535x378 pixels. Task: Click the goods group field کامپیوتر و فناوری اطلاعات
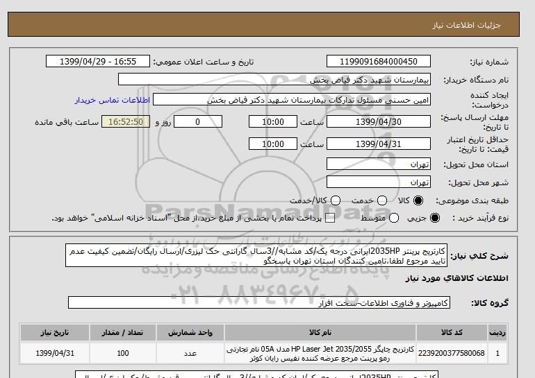coord(259,302)
